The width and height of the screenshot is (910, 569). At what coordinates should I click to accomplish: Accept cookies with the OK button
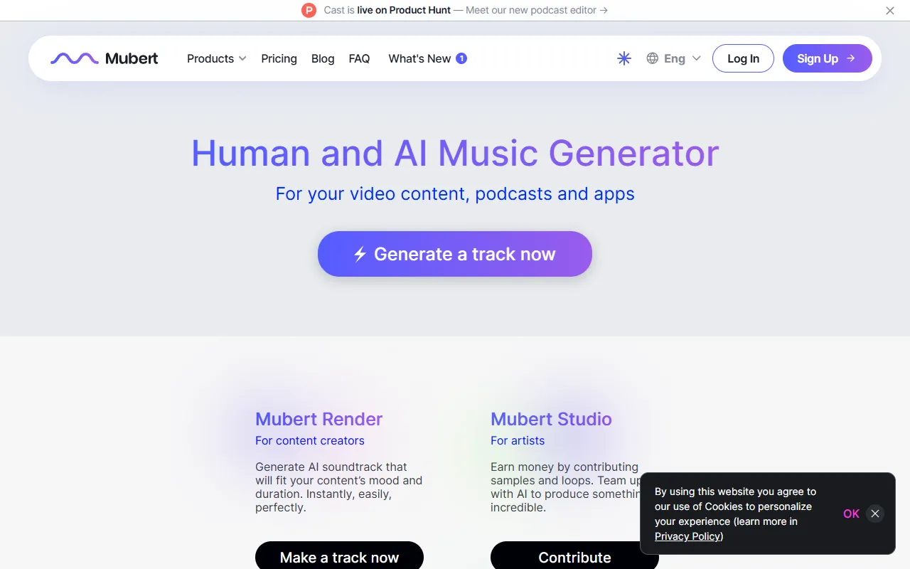(851, 514)
